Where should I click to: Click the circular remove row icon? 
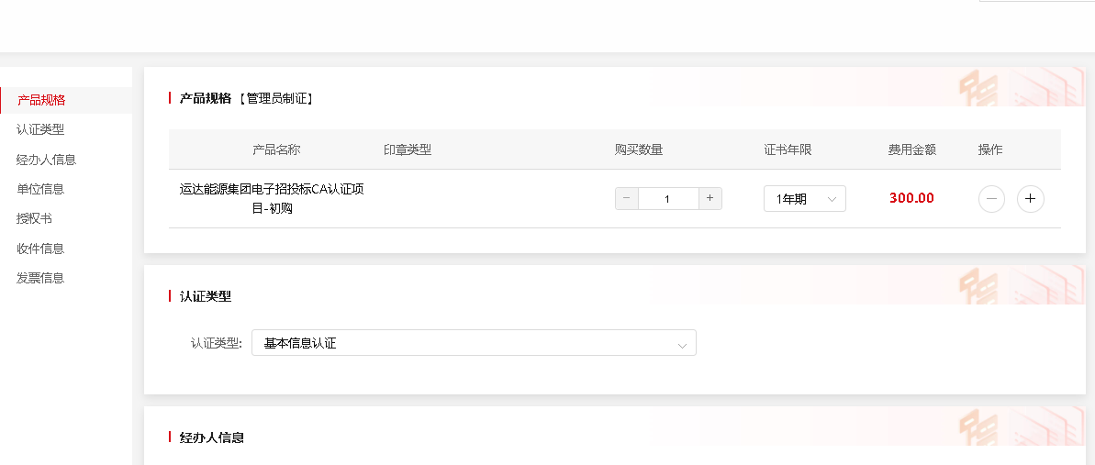click(x=991, y=198)
